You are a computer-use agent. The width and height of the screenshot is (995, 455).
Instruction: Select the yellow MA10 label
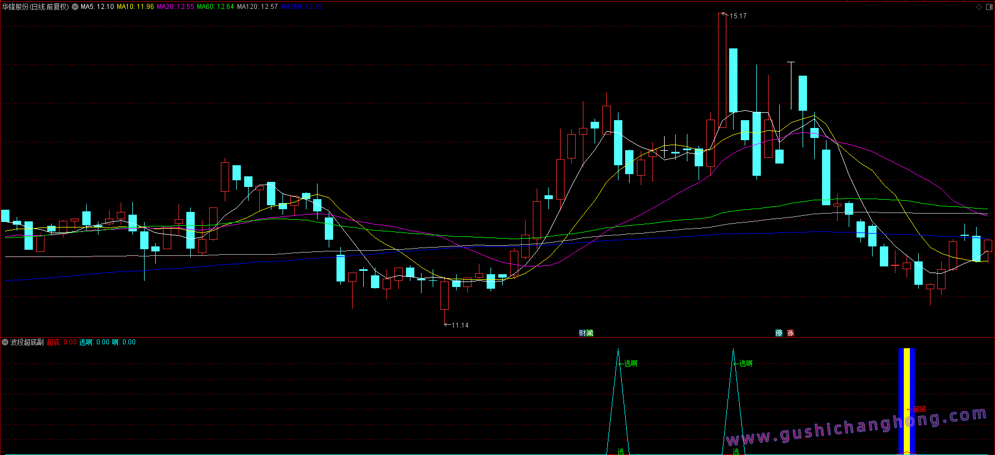tap(135, 7)
